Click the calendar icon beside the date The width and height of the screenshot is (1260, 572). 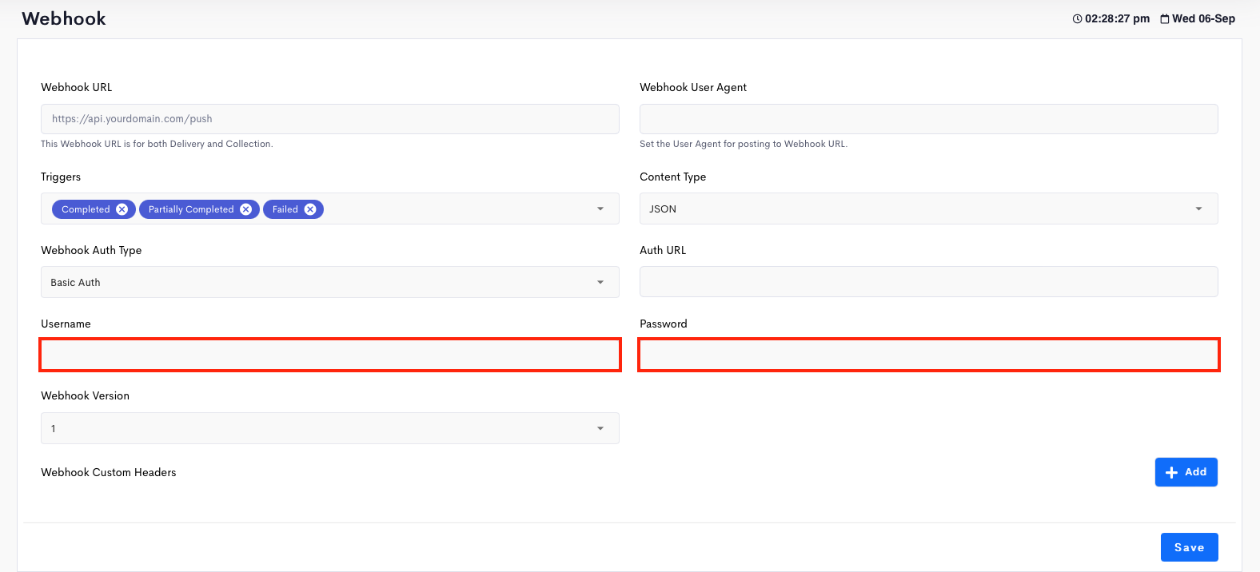tap(1165, 19)
